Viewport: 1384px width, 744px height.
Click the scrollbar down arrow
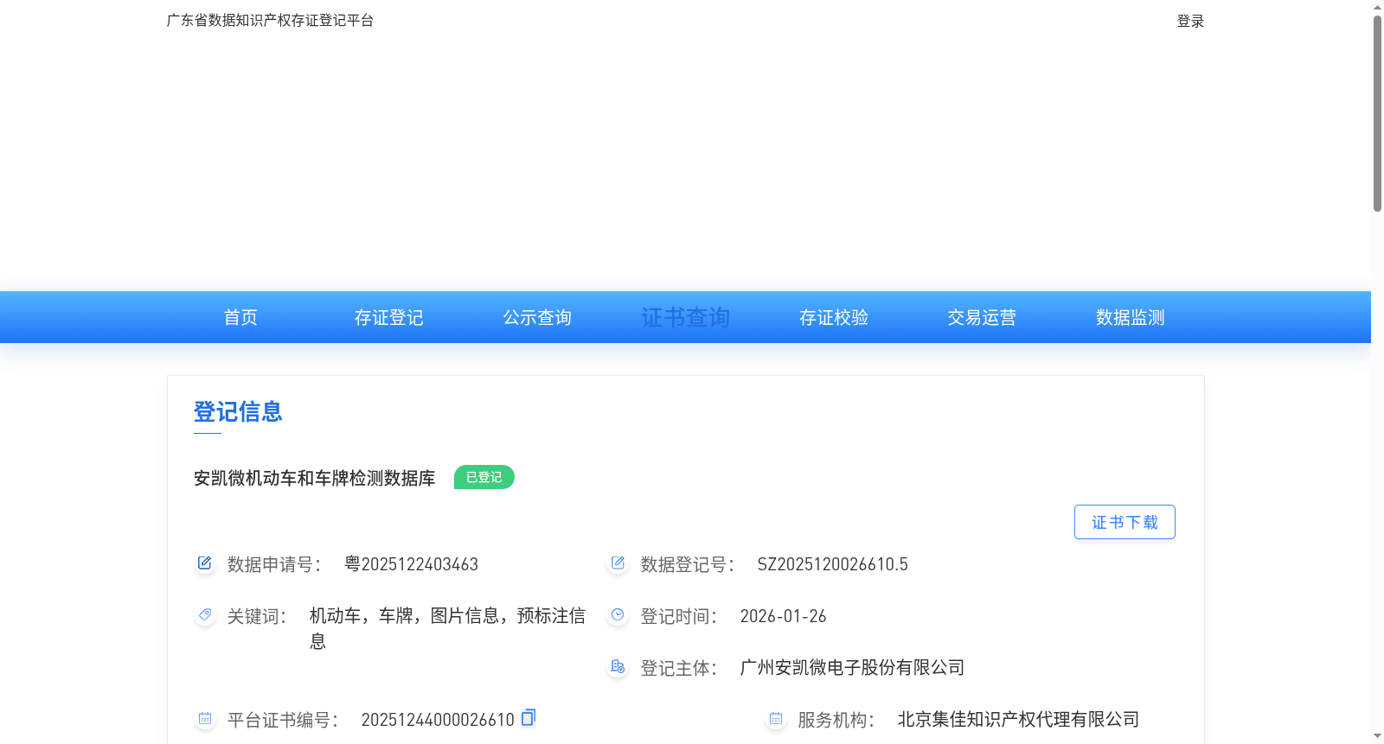tap(1377, 736)
